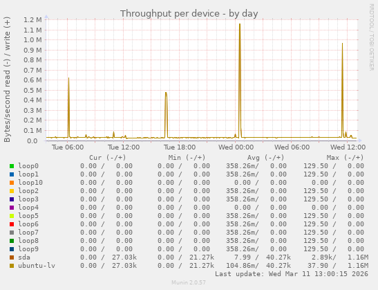Click the Tue 06:00 x-axis label
378x290 pixels.
point(68,147)
